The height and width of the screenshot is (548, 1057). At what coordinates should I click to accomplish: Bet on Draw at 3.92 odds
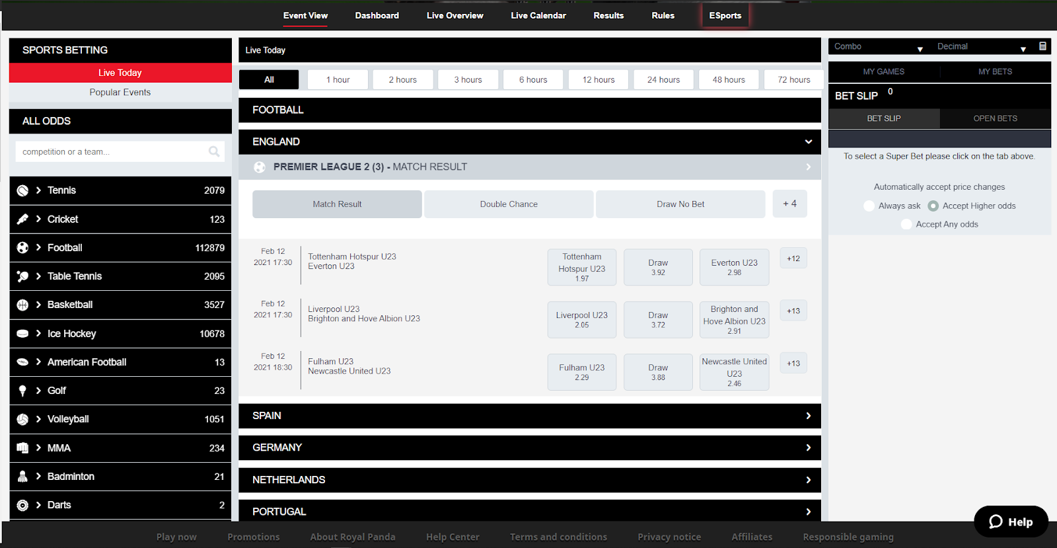tap(658, 267)
